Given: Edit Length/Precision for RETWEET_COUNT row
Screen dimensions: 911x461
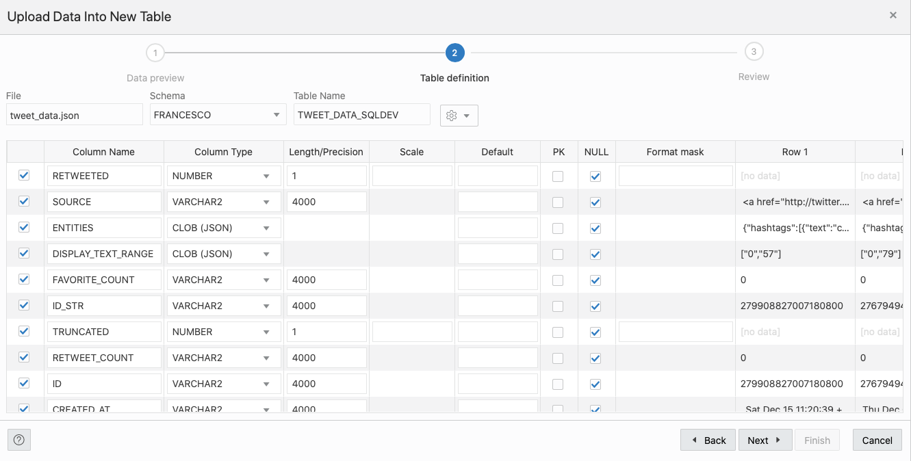Looking at the screenshot, I should 326,358.
